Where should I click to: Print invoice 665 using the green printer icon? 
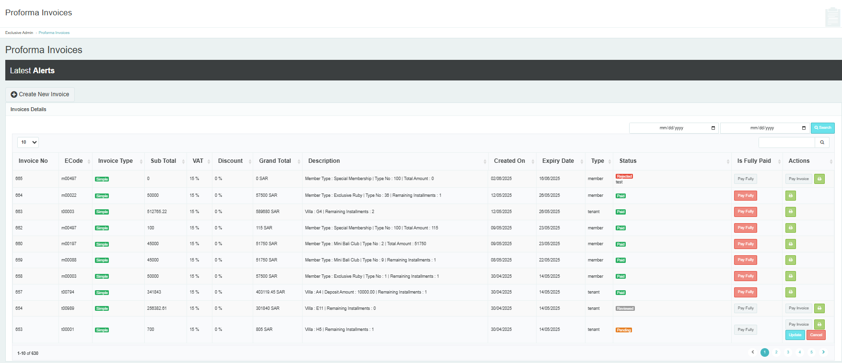[819, 179]
